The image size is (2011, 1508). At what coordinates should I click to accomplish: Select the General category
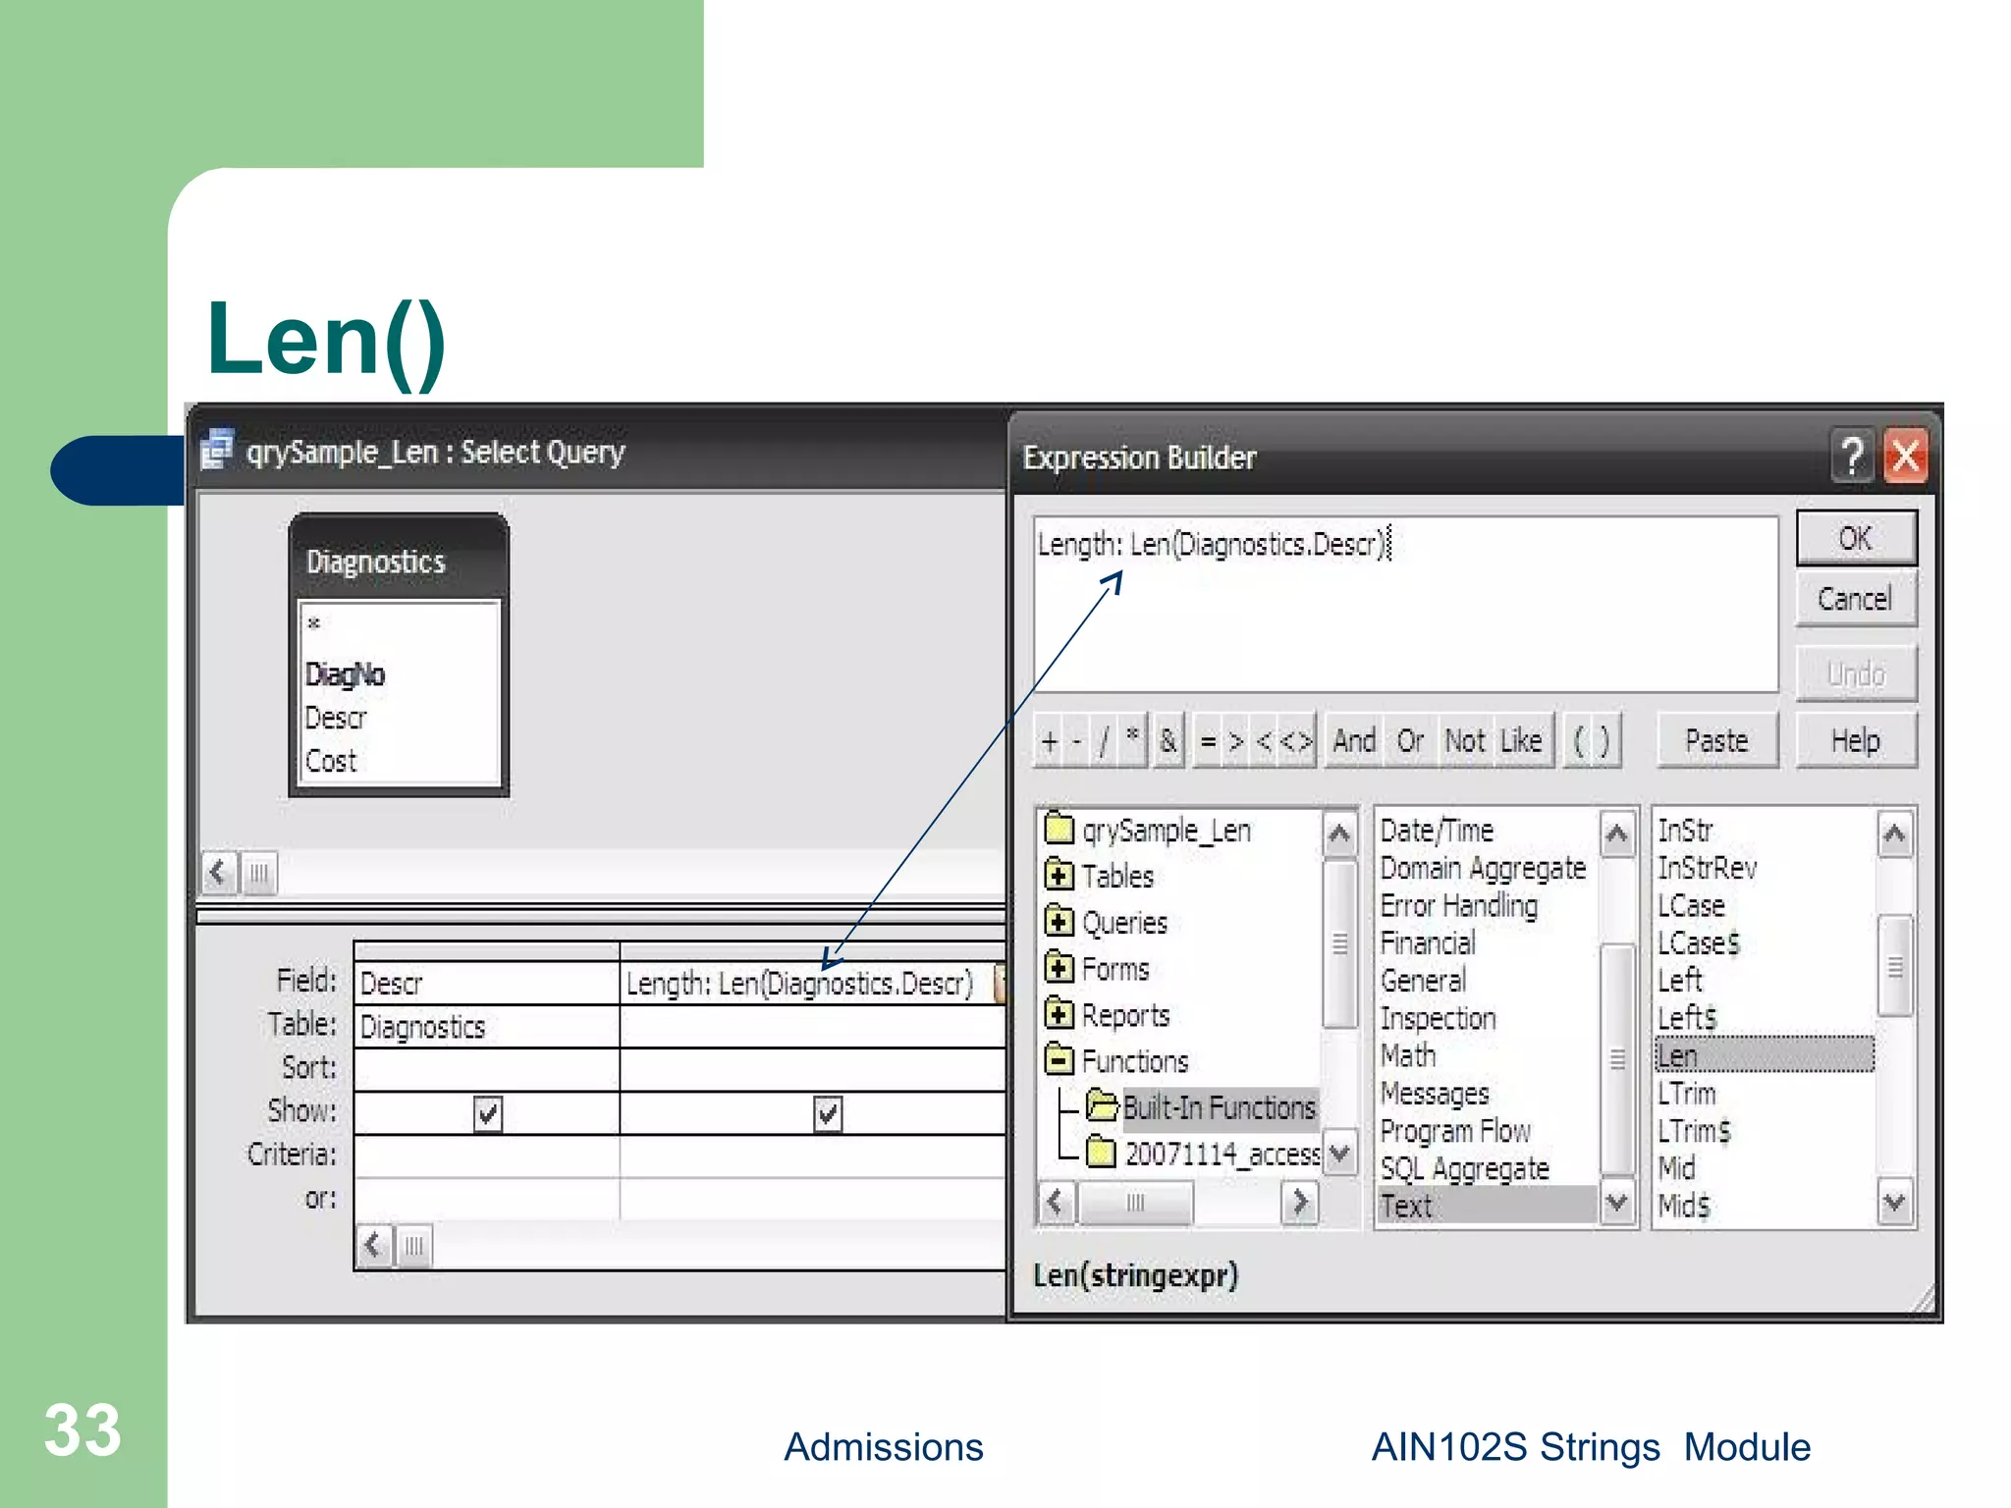coord(1423,980)
